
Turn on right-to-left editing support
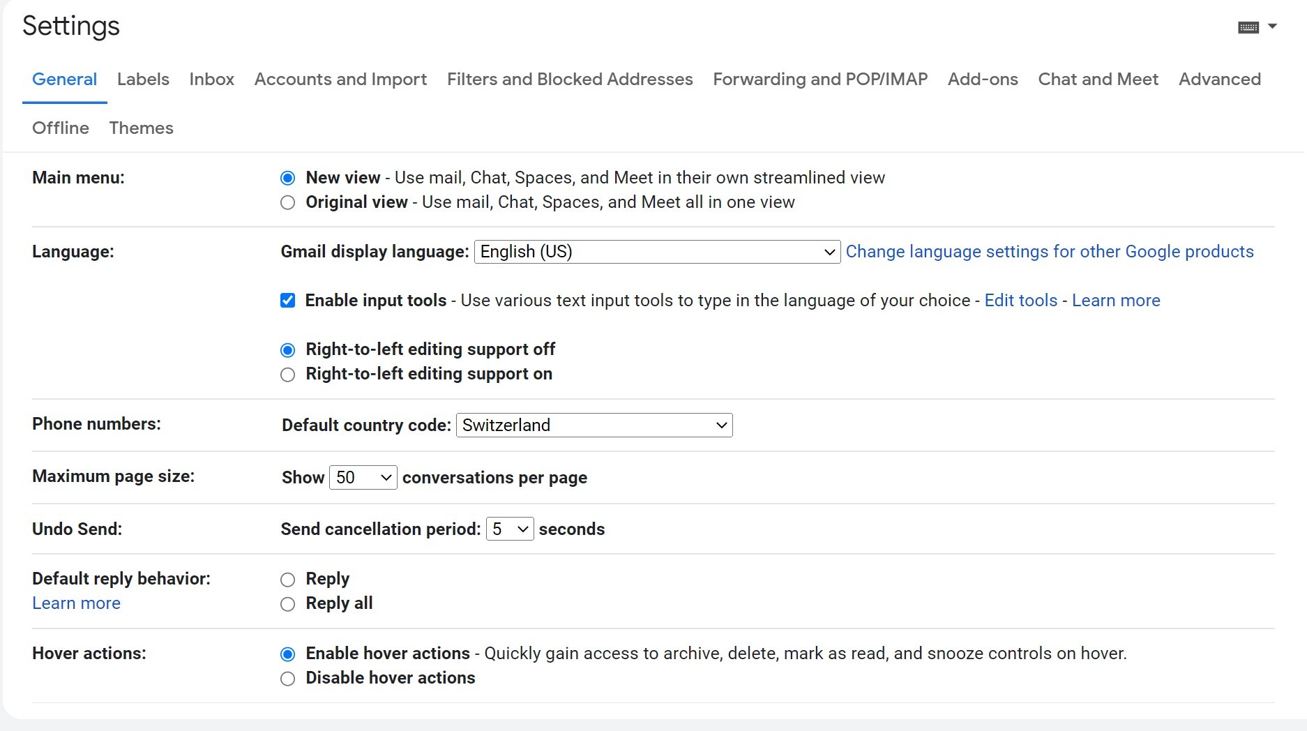pos(287,375)
